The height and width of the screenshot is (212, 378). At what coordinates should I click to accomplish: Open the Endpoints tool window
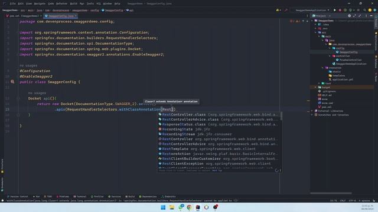coord(168,196)
